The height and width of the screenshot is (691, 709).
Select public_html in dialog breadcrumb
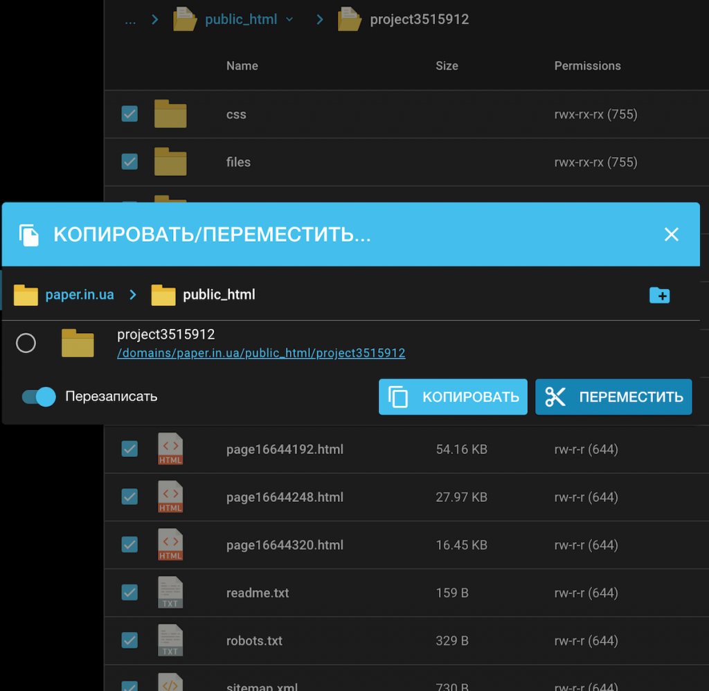coord(219,294)
